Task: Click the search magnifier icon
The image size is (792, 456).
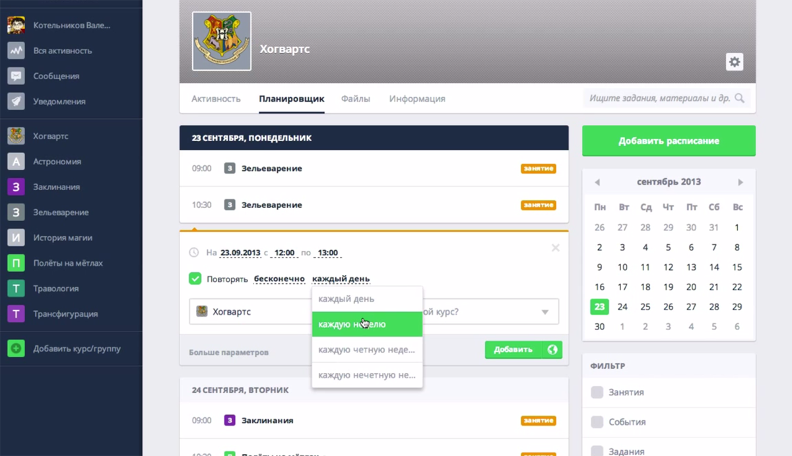Action: [739, 98]
